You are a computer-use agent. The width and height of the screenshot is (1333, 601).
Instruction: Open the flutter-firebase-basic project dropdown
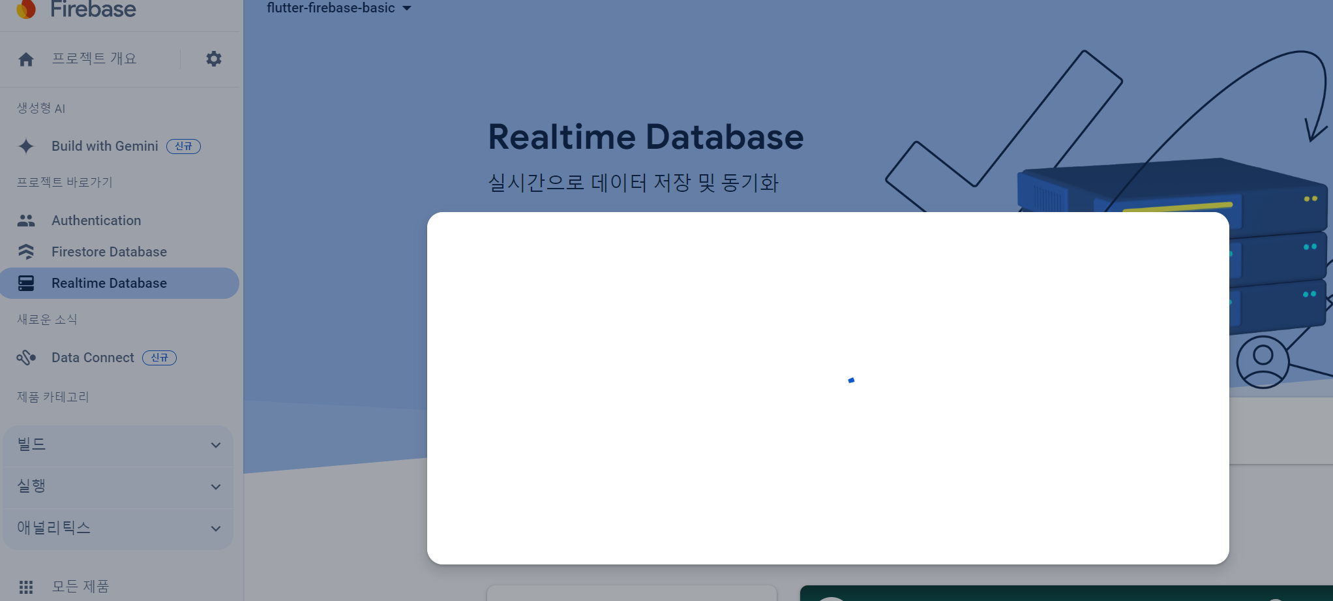click(x=339, y=8)
